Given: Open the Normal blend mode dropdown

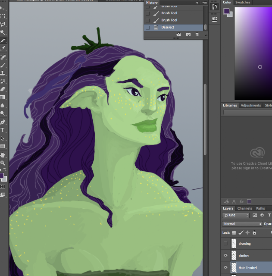Looking at the screenshot, I should click(242, 224).
